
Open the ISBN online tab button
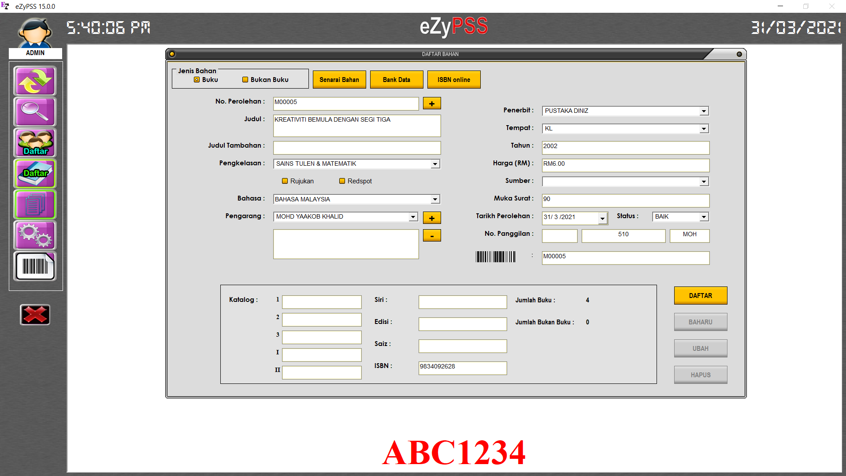pyautogui.click(x=453, y=80)
